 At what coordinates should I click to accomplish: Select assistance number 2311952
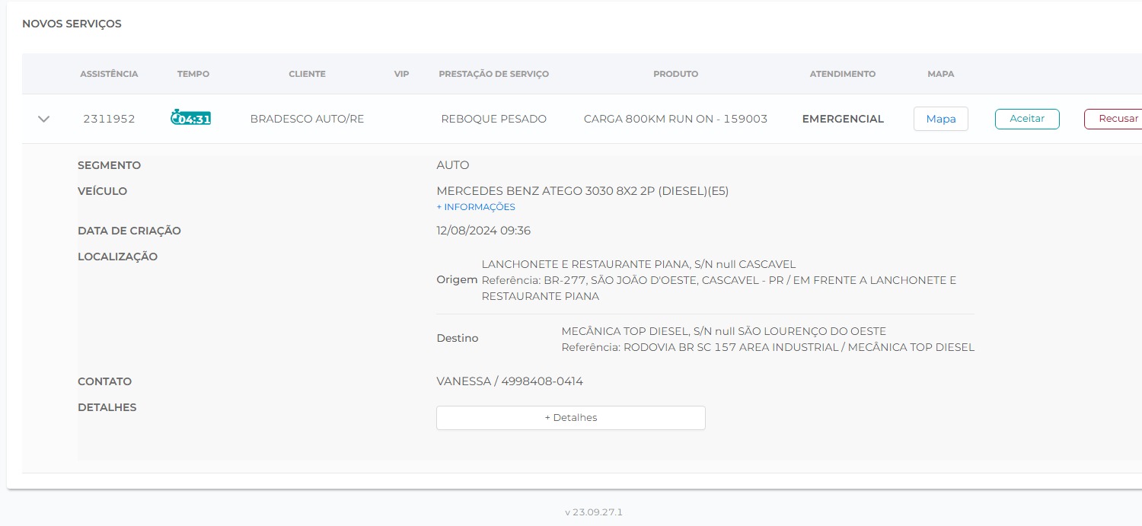tap(109, 119)
